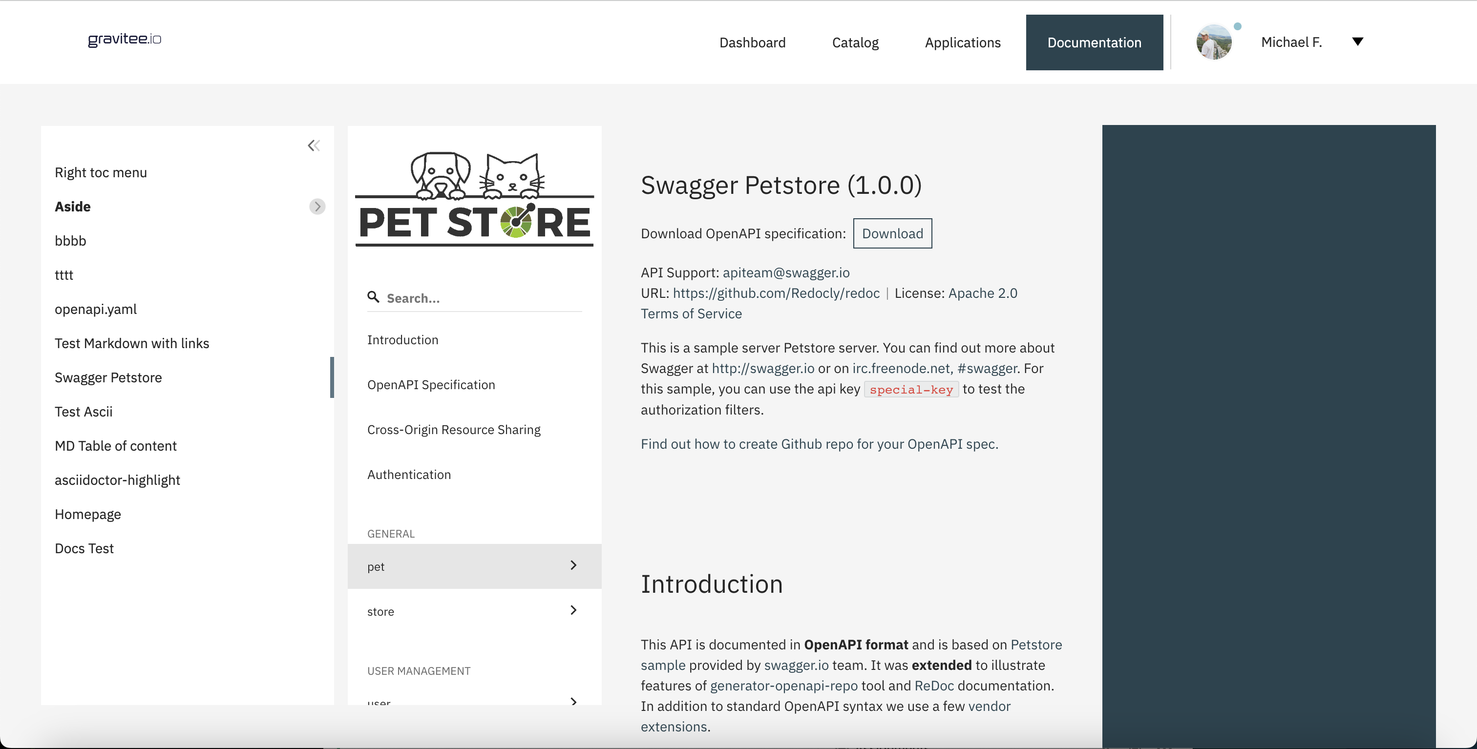Image resolution: width=1477 pixels, height=749 pixels.
Task: Go to the Catalog menu item
Action: click(855, 42)
